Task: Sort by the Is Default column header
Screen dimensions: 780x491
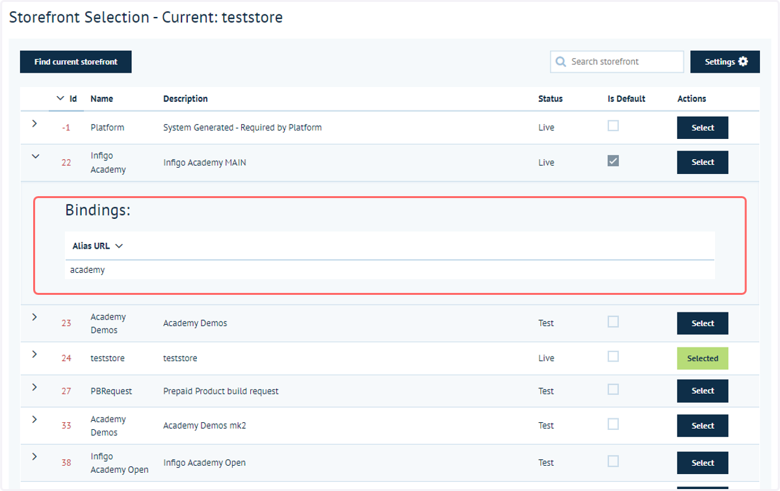Action: coord(627,99)
